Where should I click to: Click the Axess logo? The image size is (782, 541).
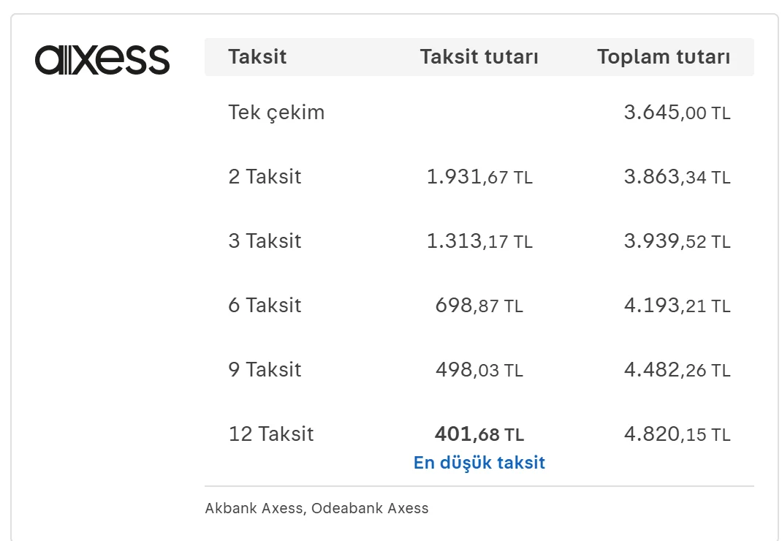102,60
